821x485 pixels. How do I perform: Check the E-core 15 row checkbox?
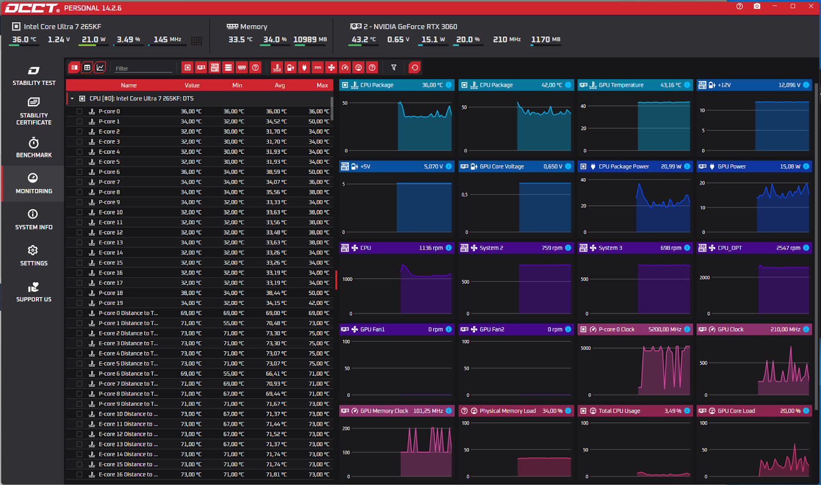click(x=80, y=263)
